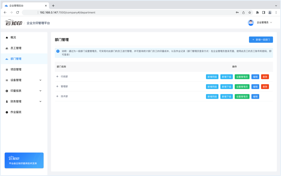Delete the 行政部 department
Image resolution: width=281 pixels, height=176 pixels.
coord(265,77)
